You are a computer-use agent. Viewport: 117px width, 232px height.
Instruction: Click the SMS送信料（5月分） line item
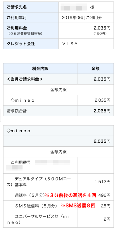36,206
